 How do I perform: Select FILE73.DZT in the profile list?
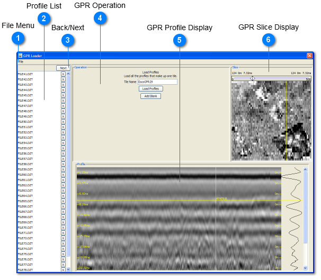click(x=25, y=243)
